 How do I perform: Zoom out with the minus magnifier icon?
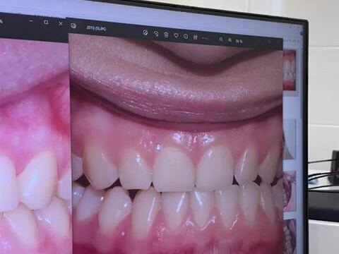tap(221, 40)
